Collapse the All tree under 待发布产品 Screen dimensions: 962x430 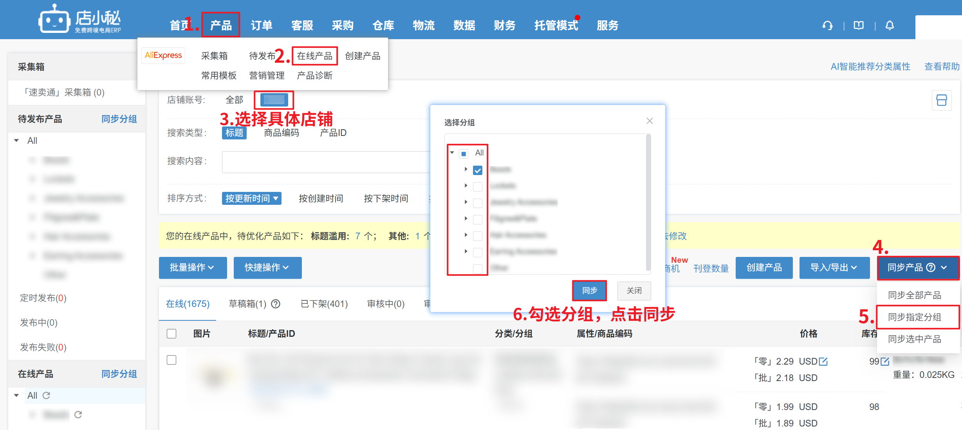click(x=16, y=141)
